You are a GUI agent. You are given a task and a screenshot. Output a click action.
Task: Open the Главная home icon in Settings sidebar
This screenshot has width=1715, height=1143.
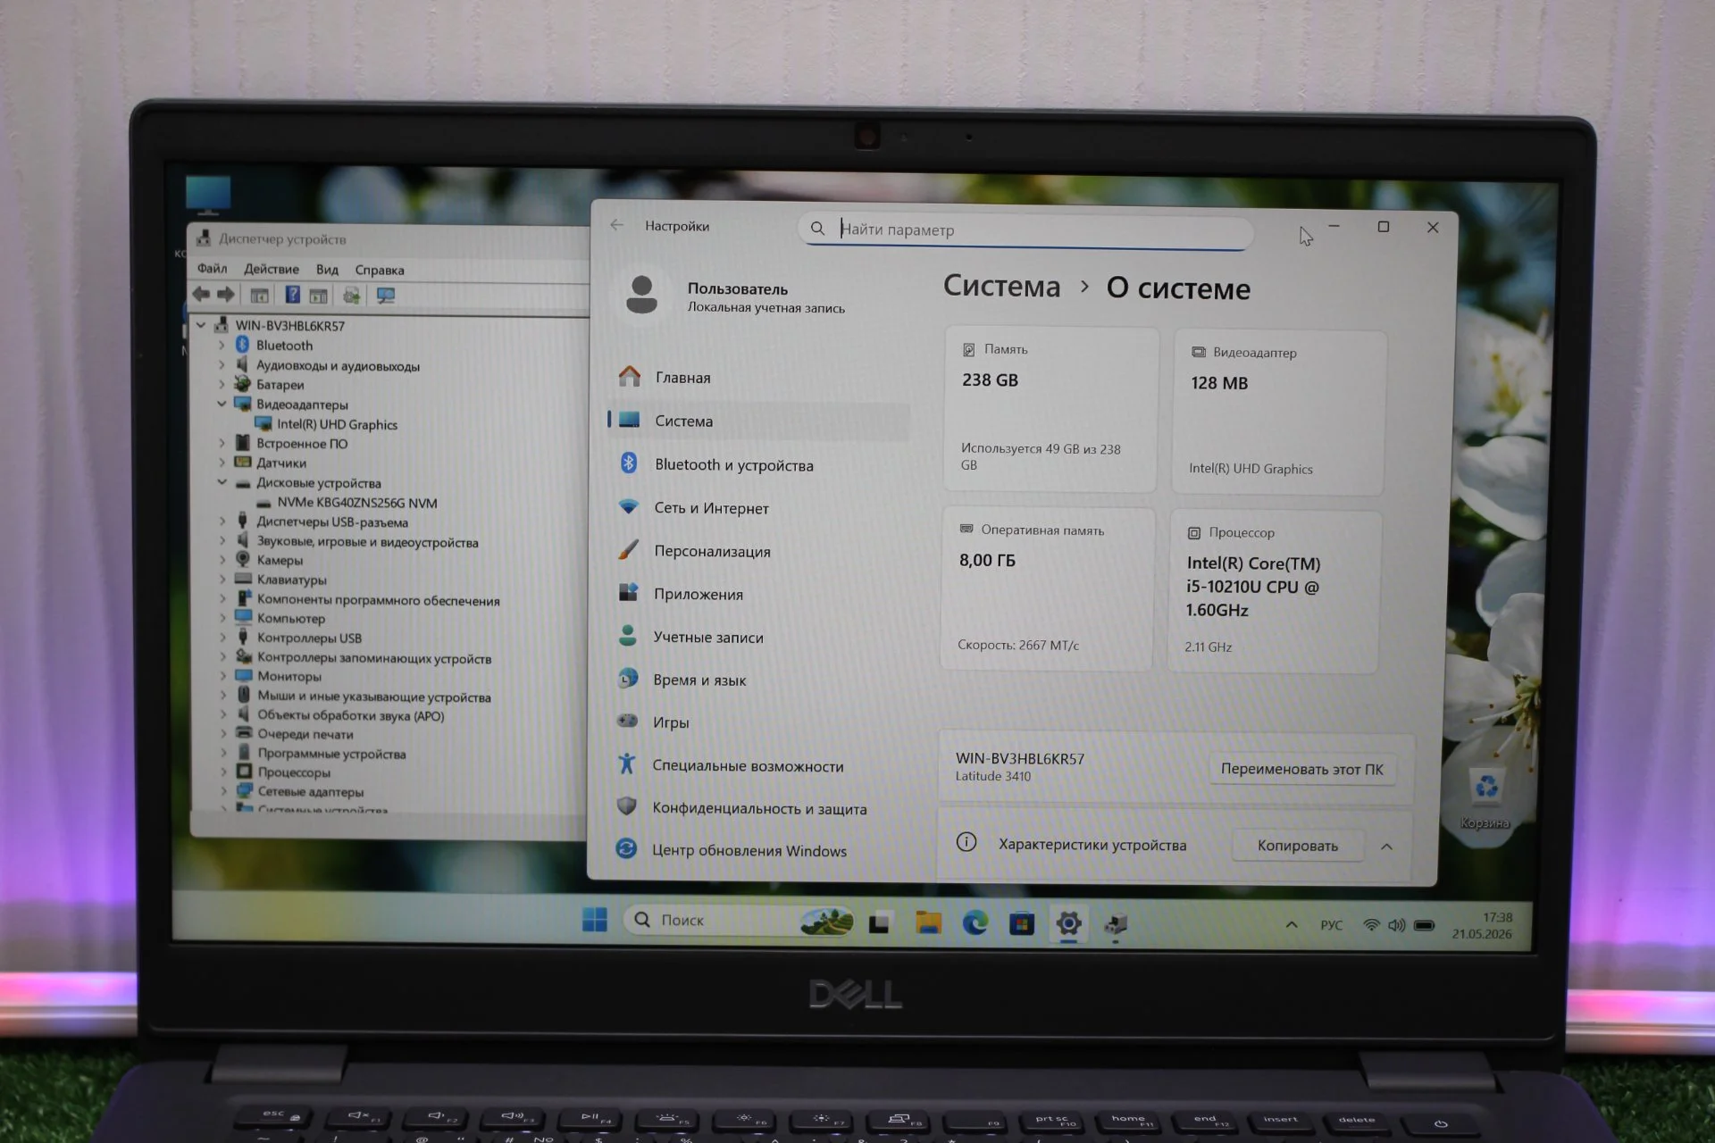coord(630,377)
